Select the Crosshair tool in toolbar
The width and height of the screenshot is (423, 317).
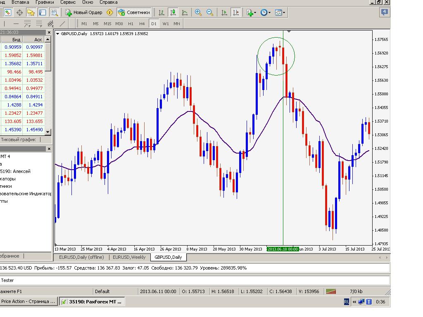tap(19, 12)
